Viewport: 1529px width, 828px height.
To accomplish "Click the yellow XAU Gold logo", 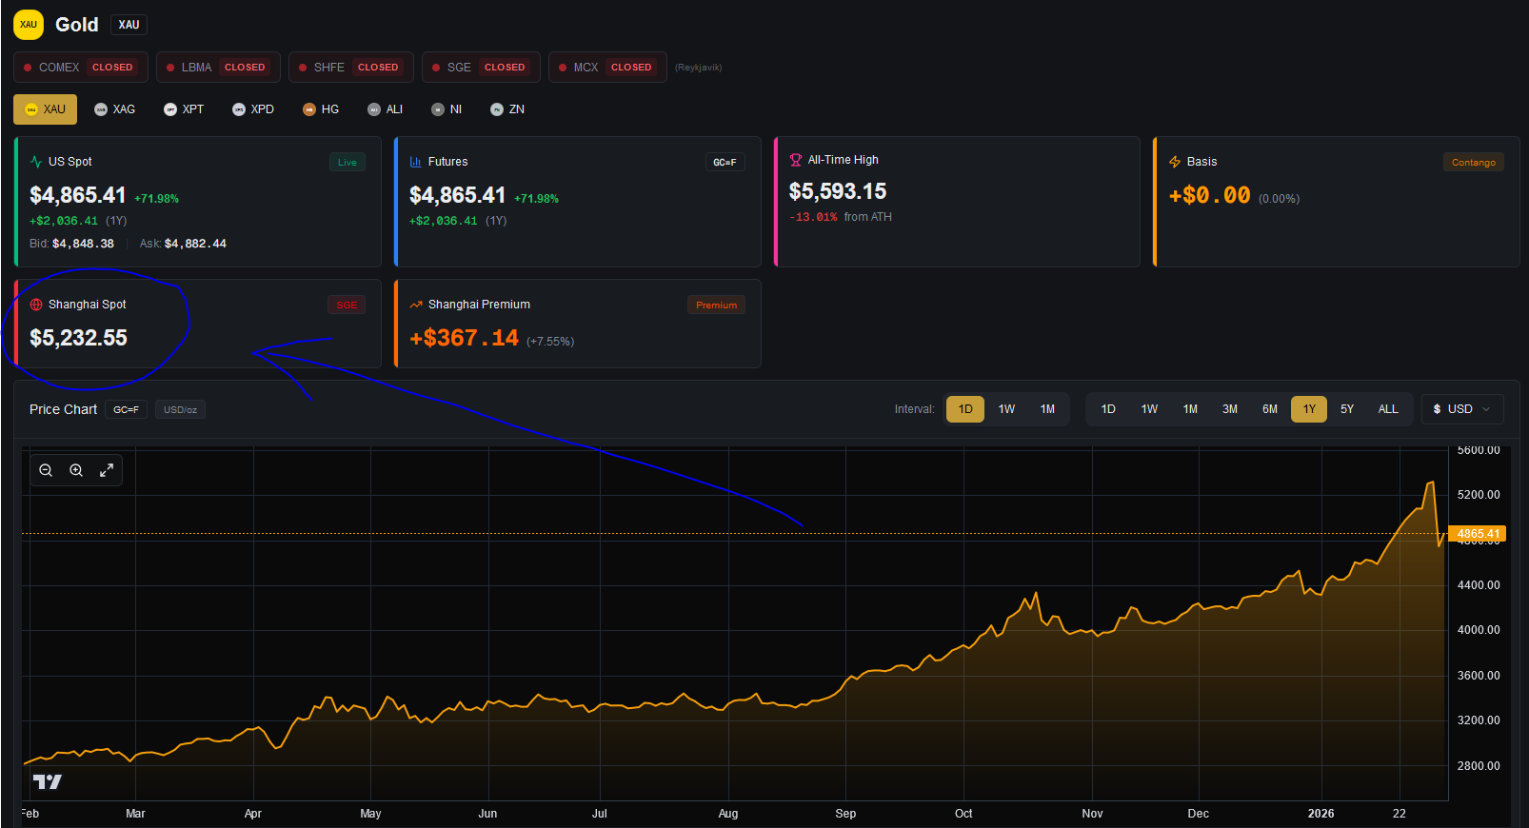I will [29, 25].
